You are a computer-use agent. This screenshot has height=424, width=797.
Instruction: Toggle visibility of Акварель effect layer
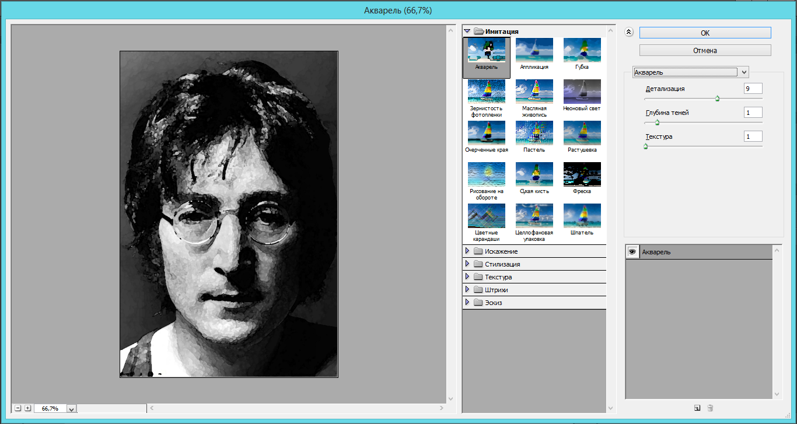632,252
